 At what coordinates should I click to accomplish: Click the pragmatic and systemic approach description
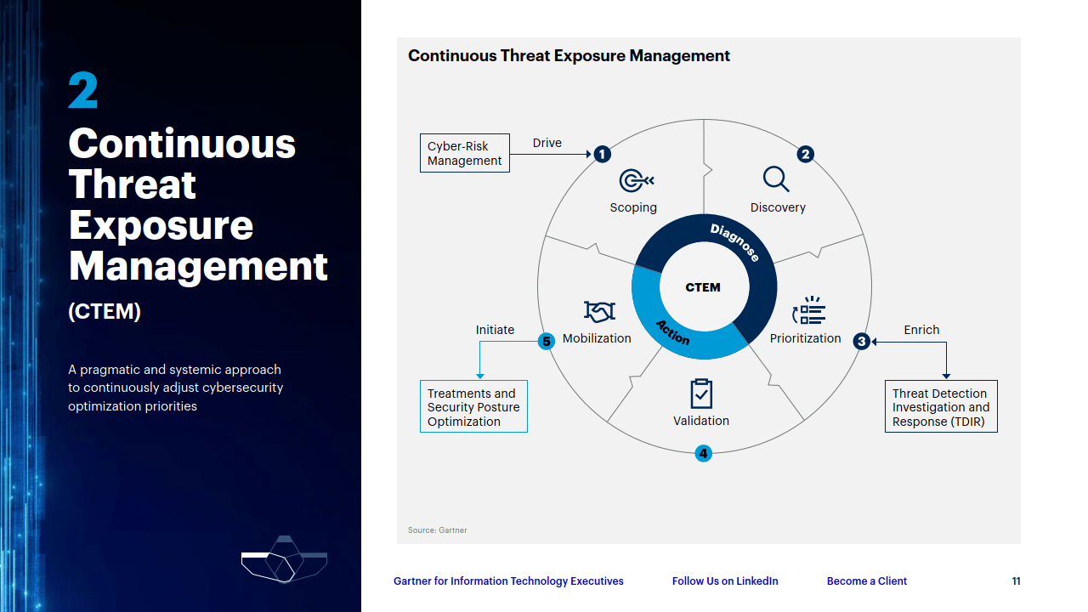[175, 388]
